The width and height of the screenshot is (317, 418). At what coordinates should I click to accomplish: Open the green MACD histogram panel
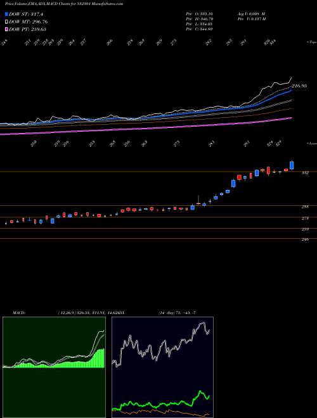click(x=54, y=367)
